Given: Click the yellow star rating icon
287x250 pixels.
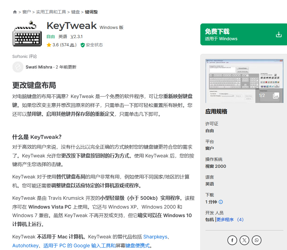Looking at the screenshot, I should (49, 45).
